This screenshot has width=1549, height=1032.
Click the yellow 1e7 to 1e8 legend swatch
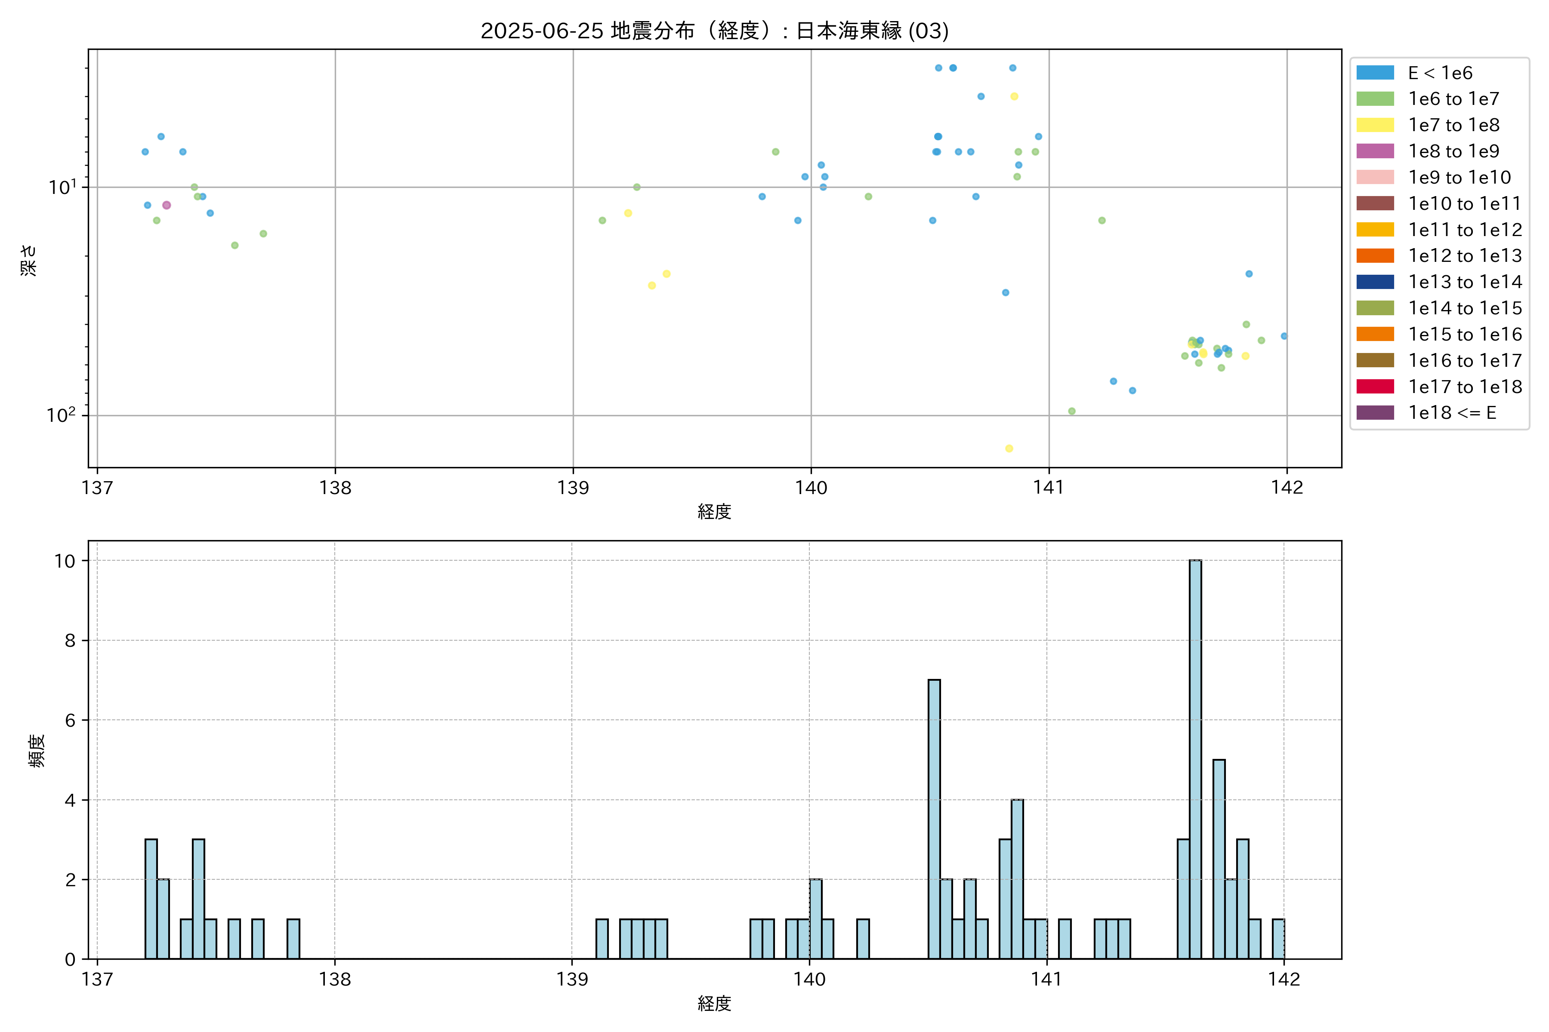tap(1374, 125)
